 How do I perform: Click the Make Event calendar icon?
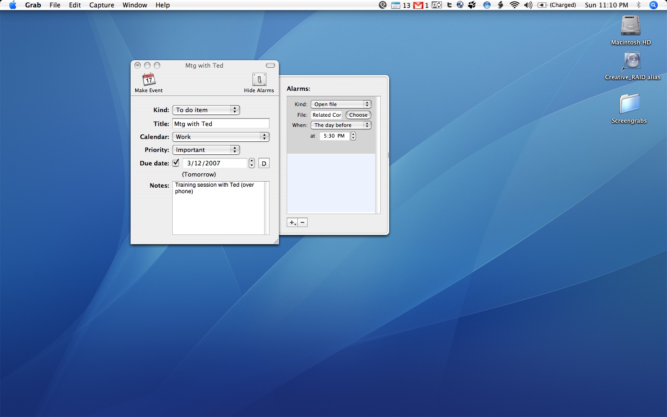(x=149, y=80)
